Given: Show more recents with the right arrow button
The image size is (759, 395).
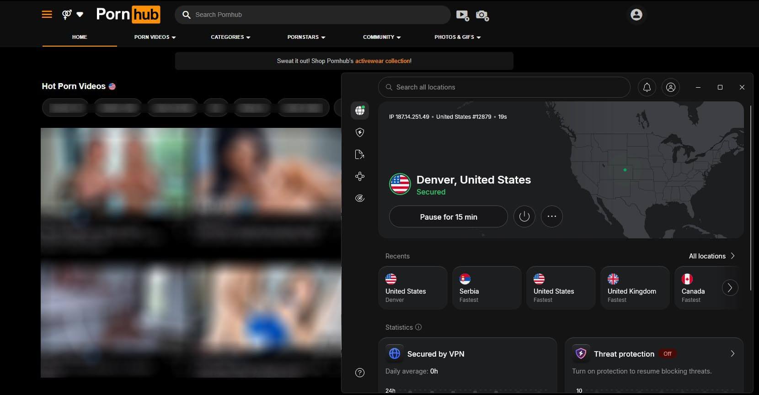Looking at the screenshot, I should pos(730,288).
